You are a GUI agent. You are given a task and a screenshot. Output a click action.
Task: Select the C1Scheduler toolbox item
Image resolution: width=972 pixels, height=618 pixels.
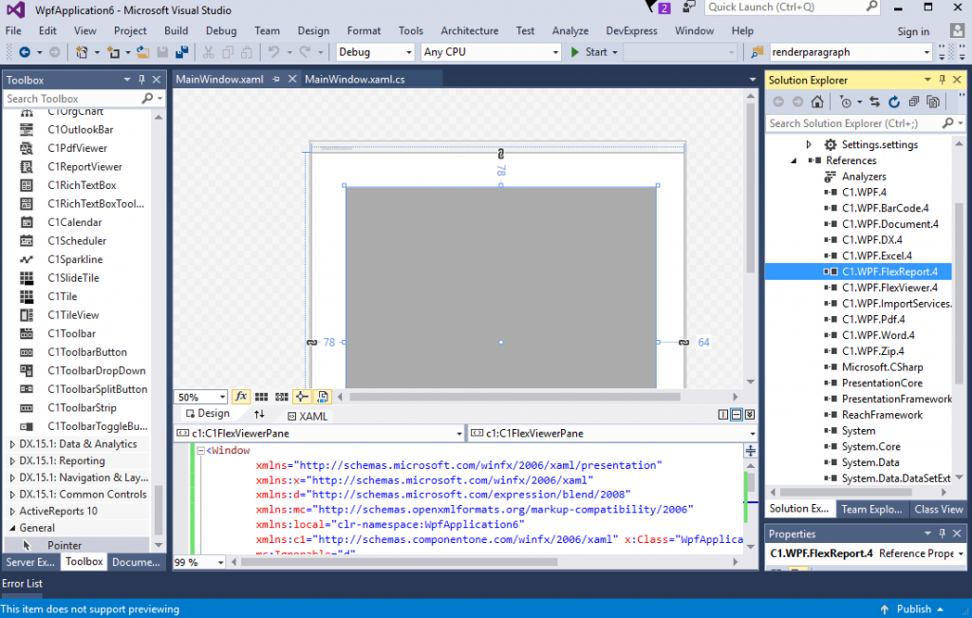(x=76, y=241)
